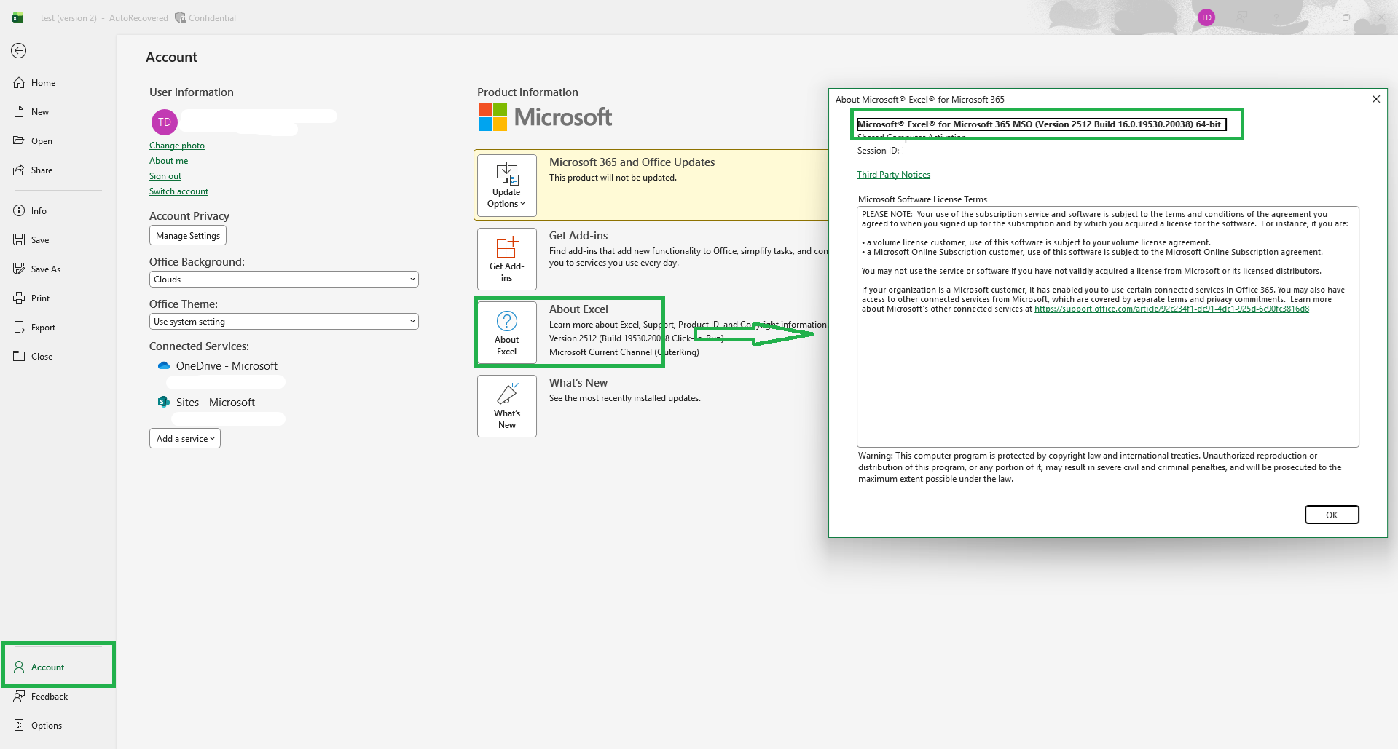Click the Get Add-ins button
Viewport: 1398px width, 749px height.
[x=507, y=259]
